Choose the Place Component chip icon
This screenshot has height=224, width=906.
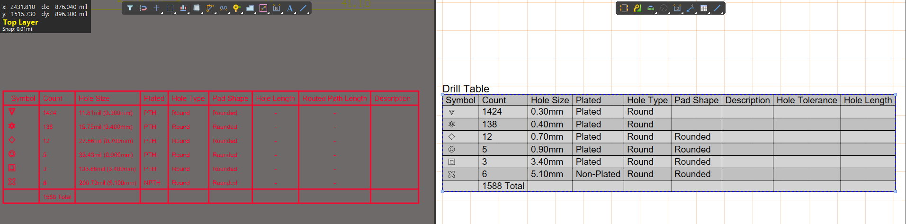pyautogui.click(x=197, y=8)
